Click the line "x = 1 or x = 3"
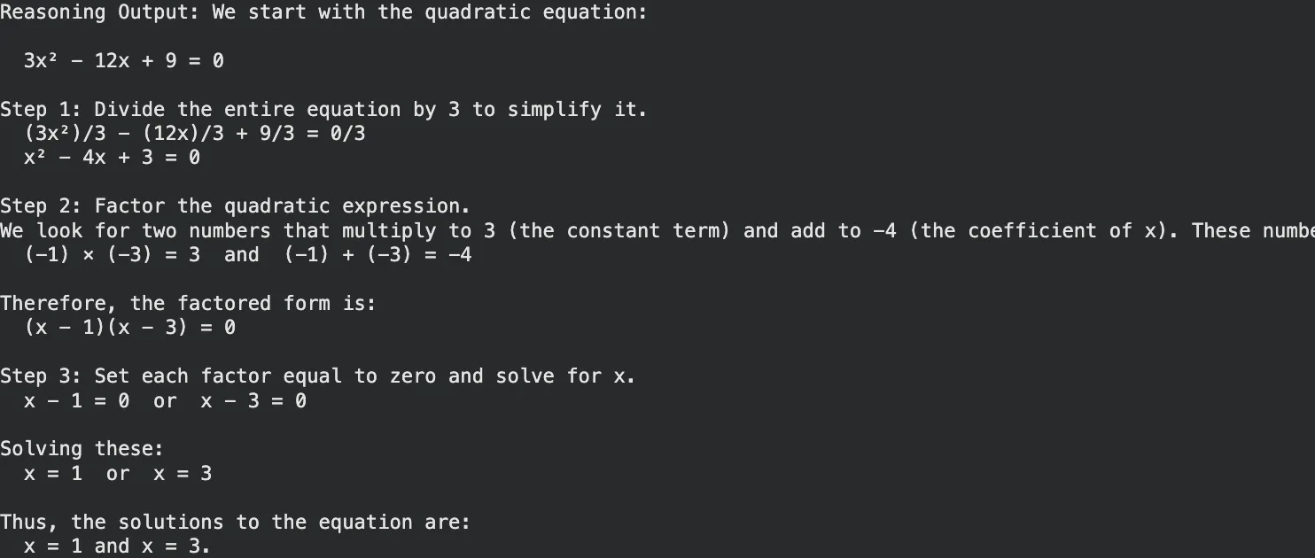This screenshot has width=1315, height=558. pos(118,474)
